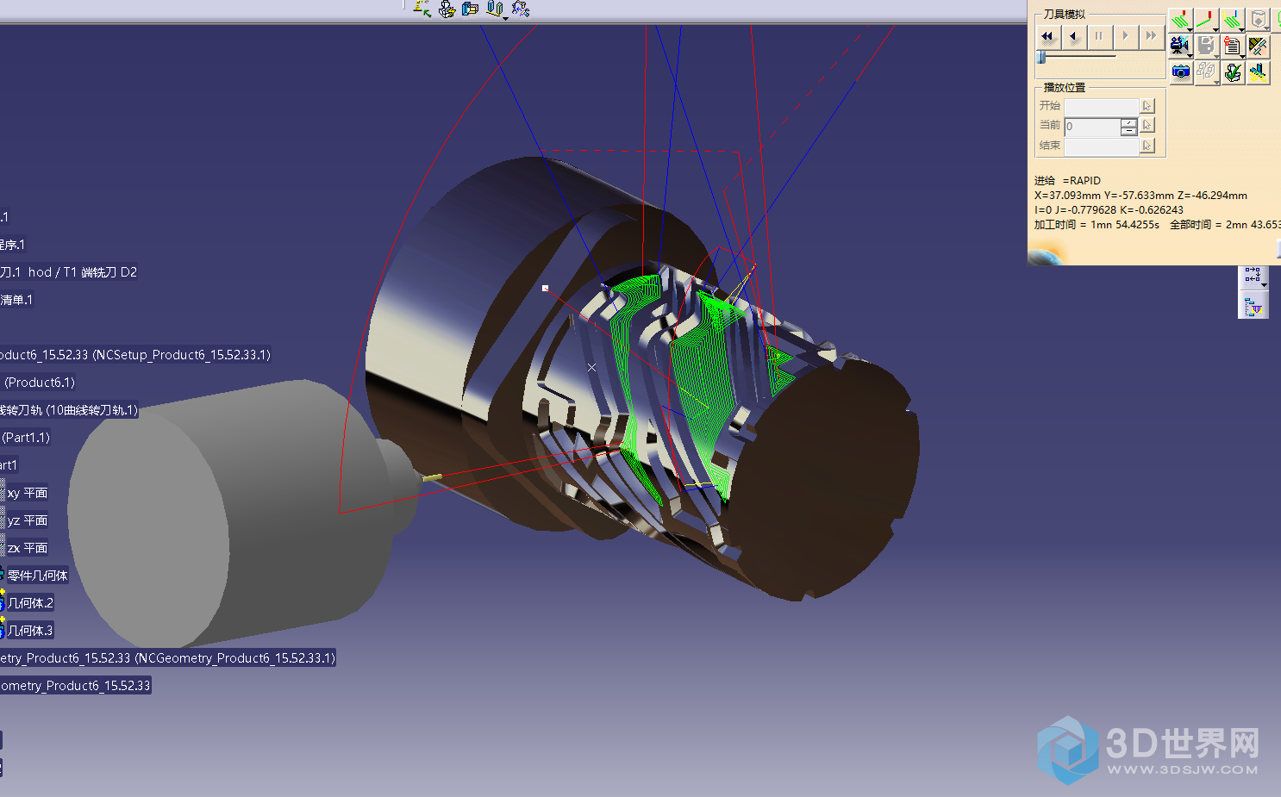Image resolution: width=1281 pixels, height=797 pixels.
Task: Select the ometry_Product6_15.52.33 bottom tree node
Action: click(76, 686)
